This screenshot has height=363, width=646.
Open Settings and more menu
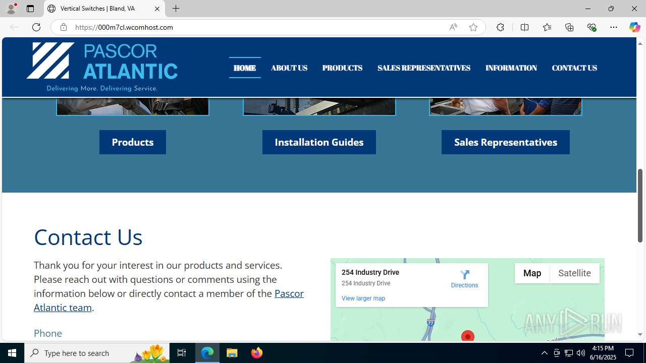pyautogui.click(x=614, y=27)
